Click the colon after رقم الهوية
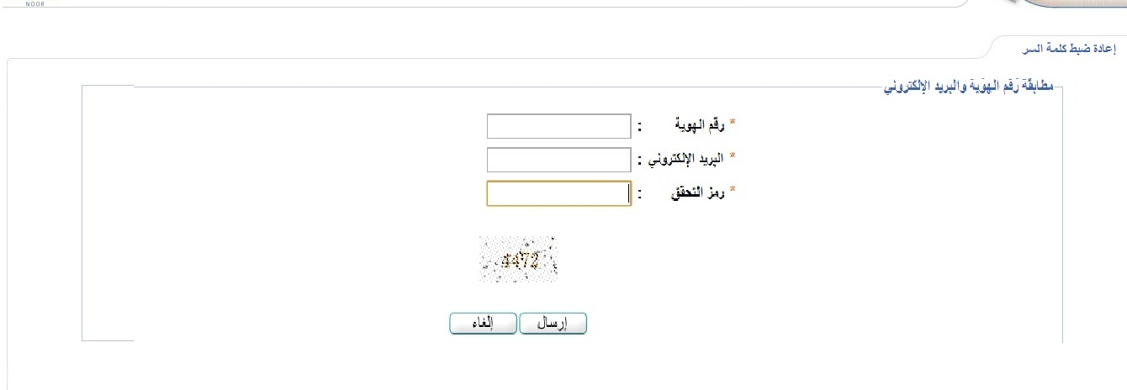The height and width of the screenshot is (390, 1127). point(639,127)
